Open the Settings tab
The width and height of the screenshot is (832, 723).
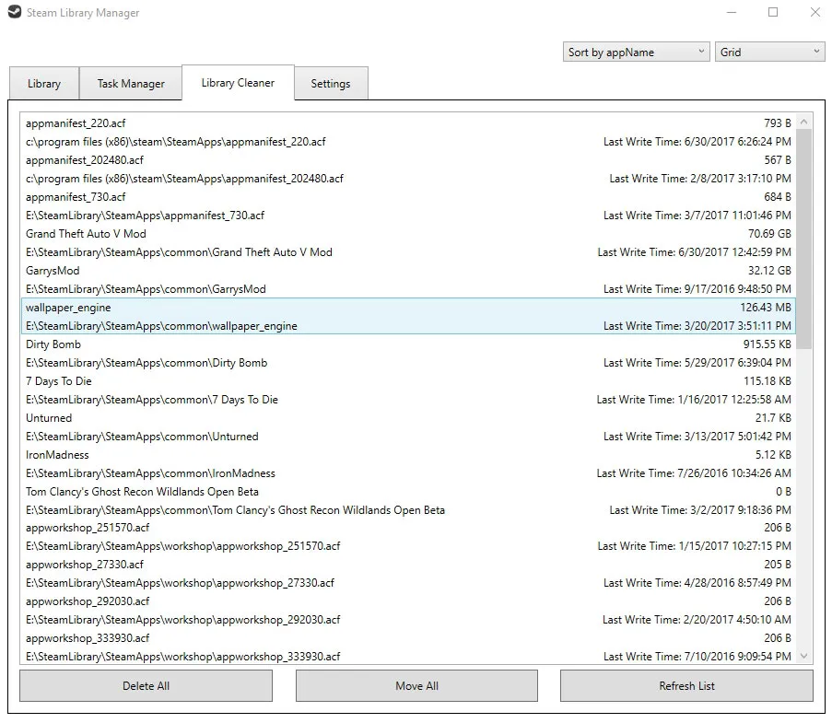(331, 83)
